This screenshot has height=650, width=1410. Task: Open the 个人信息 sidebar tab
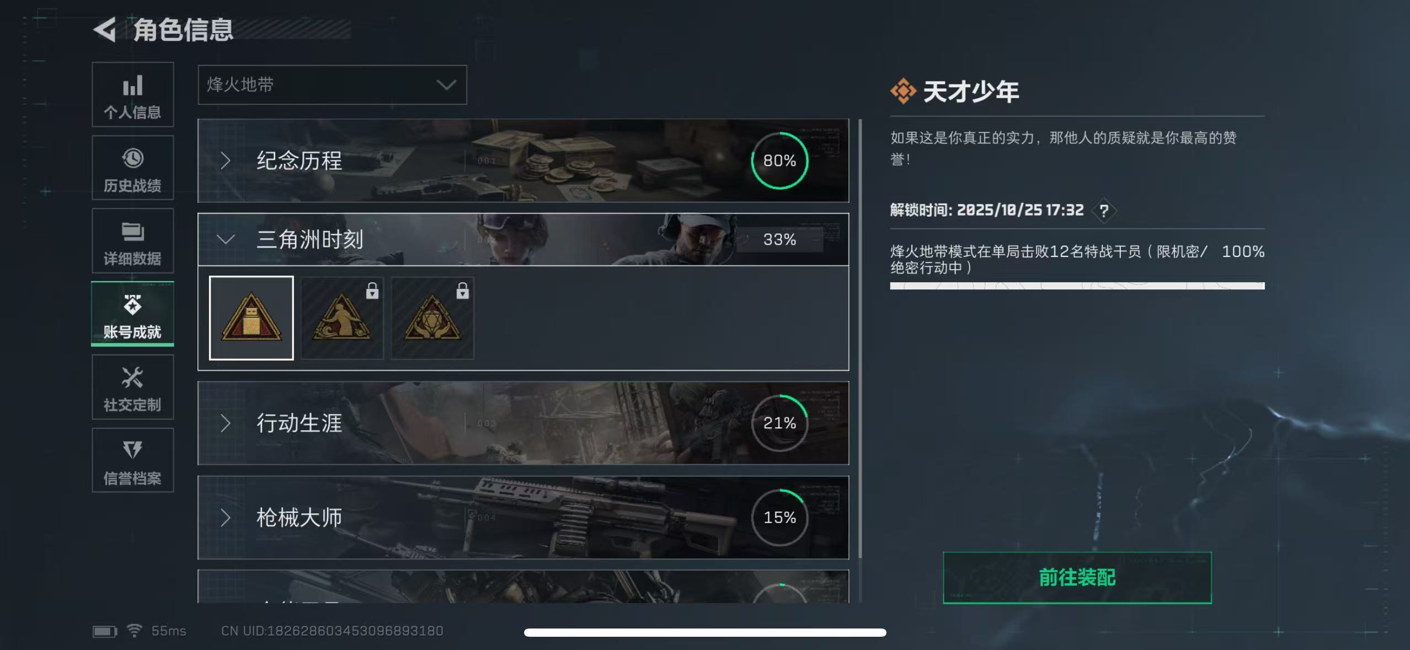[x=132, y=94]
